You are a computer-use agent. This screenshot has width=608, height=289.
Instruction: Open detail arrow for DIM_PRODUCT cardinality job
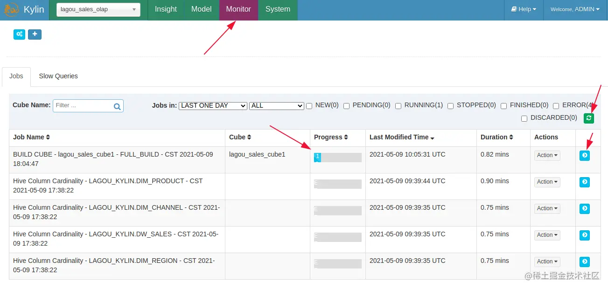point(585,182)
